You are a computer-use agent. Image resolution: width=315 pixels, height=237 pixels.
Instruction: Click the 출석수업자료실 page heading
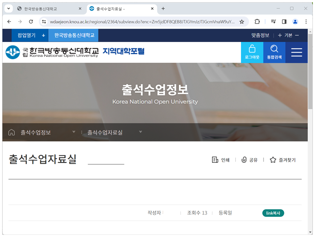click(42, 159)
